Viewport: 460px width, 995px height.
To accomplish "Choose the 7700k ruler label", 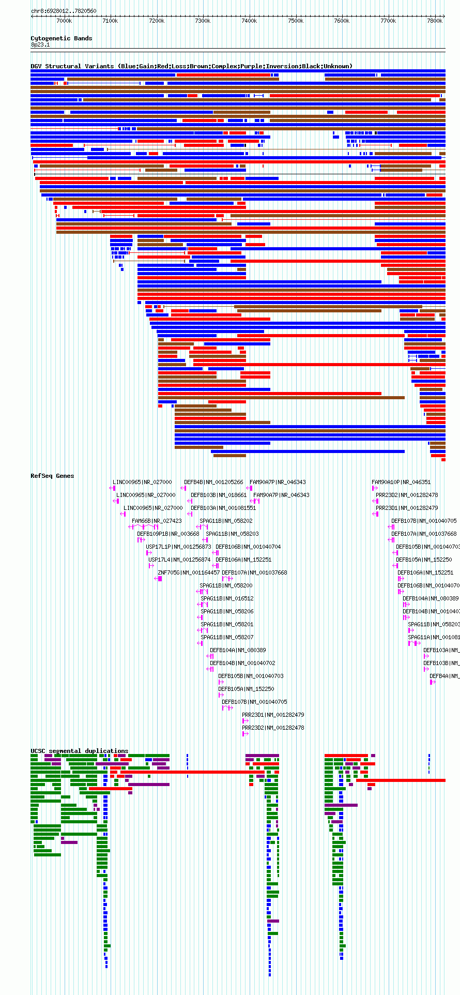I will pyautogui.click(x=388, y=21).
